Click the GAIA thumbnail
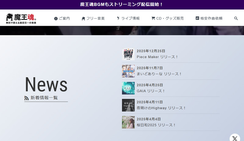 [x=128, y=88]
